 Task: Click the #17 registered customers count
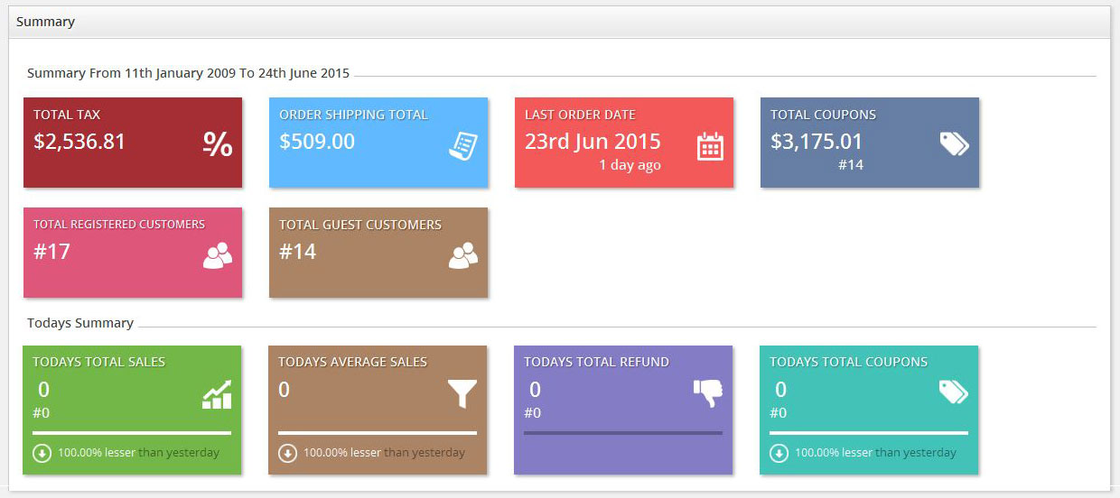(51, 252)
